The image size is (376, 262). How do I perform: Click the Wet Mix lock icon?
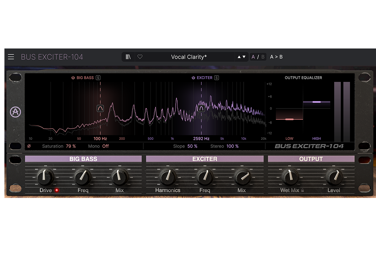(x=302, y=191)
